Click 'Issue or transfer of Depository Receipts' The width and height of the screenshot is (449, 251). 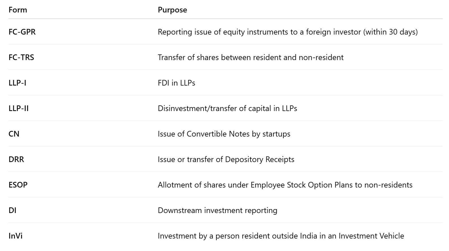click(226, 159)
